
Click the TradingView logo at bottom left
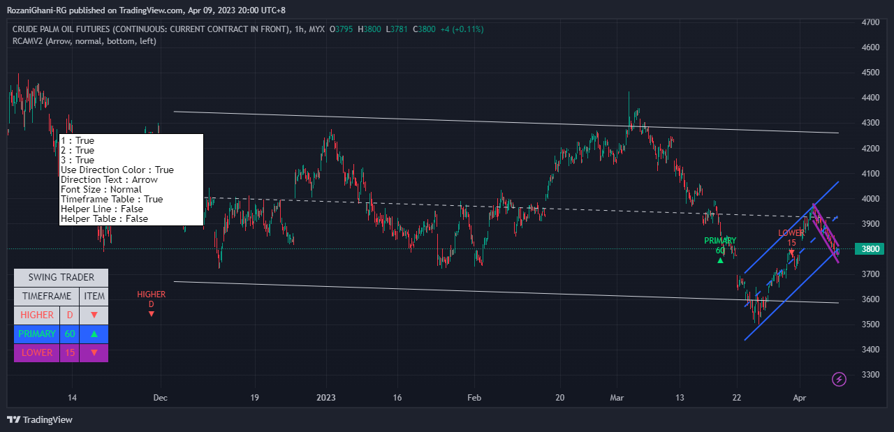[40, 419]
